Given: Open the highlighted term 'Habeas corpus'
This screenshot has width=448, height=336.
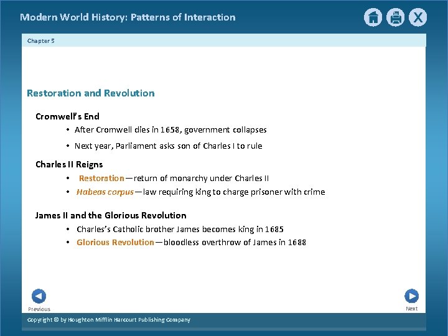Looking at the screenshot, I should pos(105,192).
